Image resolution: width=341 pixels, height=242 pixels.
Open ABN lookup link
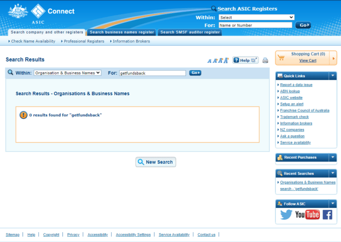pyautogui.click(x=290, y=91)
